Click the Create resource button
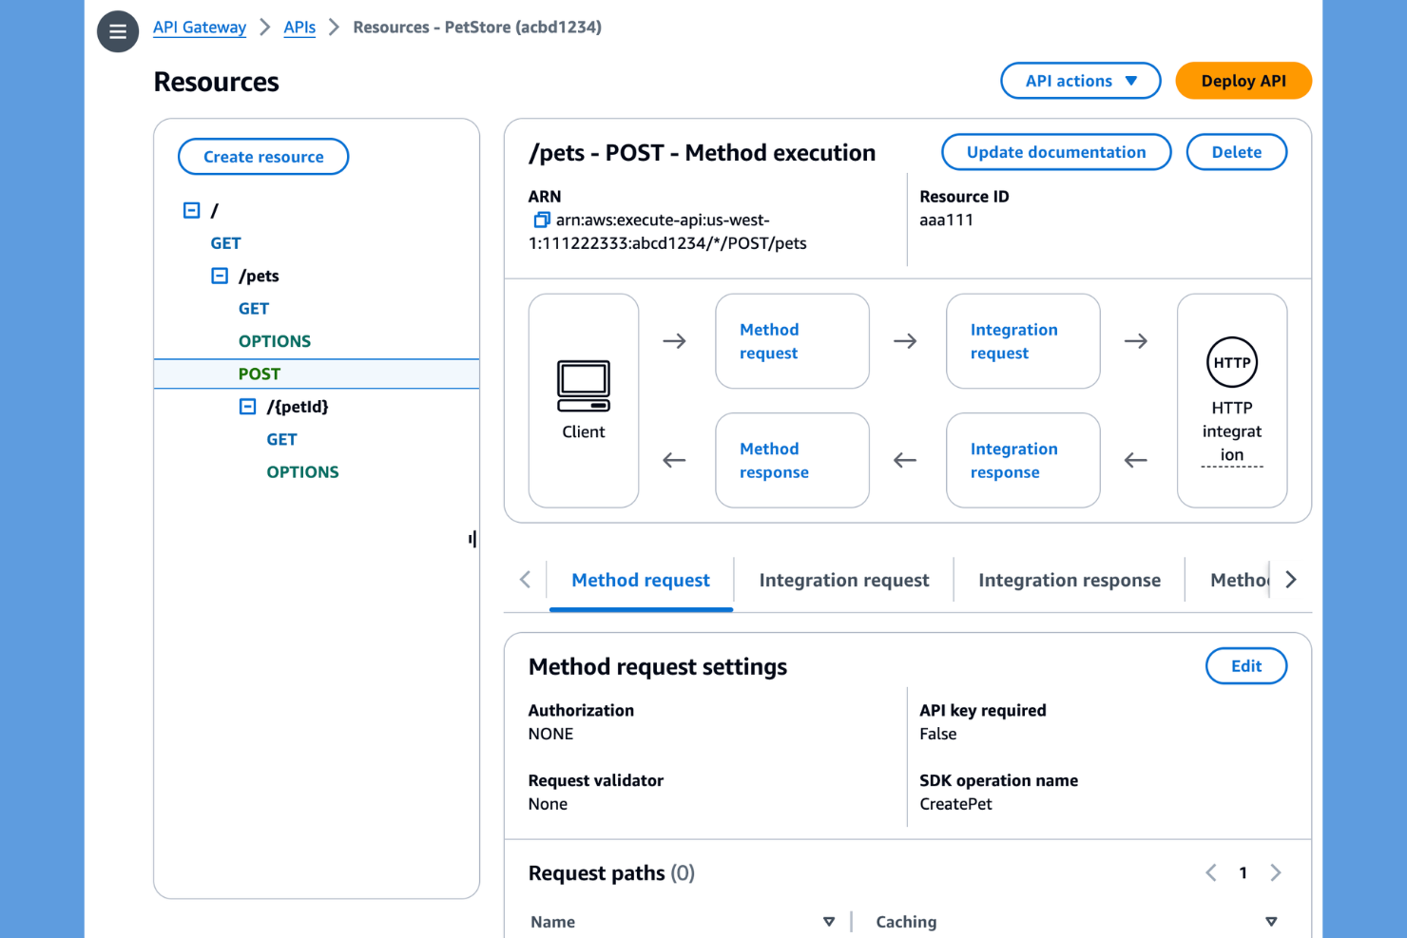The image size is (1407, 938). (263, 157)
